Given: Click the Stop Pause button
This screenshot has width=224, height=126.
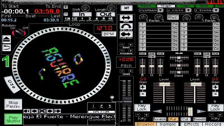Looking at the screenshot, I should click(x=13, y=104).
